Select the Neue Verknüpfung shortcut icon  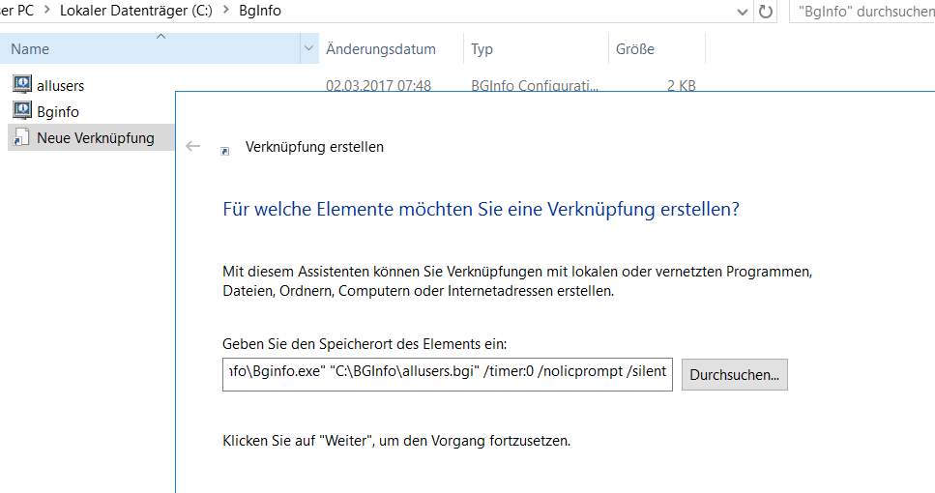pyautogui.click(x=22, y=138)
